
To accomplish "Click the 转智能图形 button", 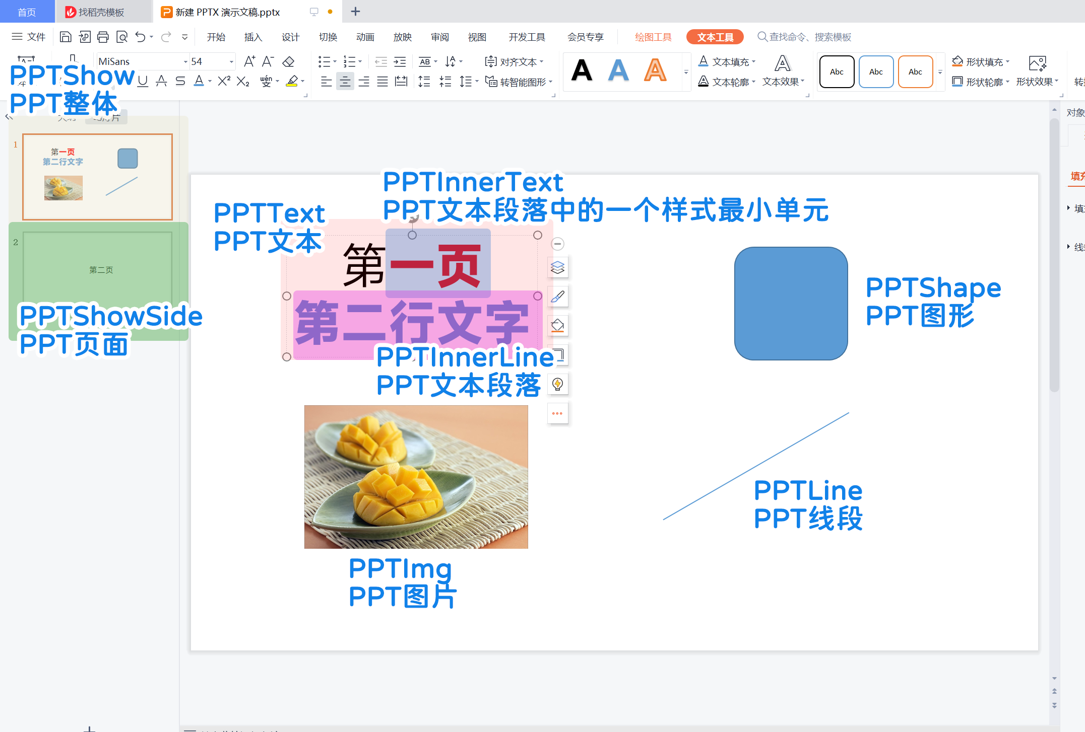I will click(519, 81).
